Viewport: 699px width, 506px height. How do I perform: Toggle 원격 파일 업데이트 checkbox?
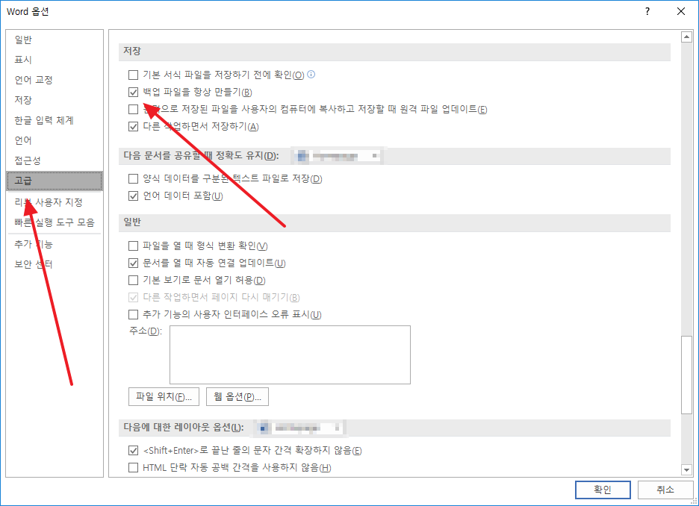(133, 109)
